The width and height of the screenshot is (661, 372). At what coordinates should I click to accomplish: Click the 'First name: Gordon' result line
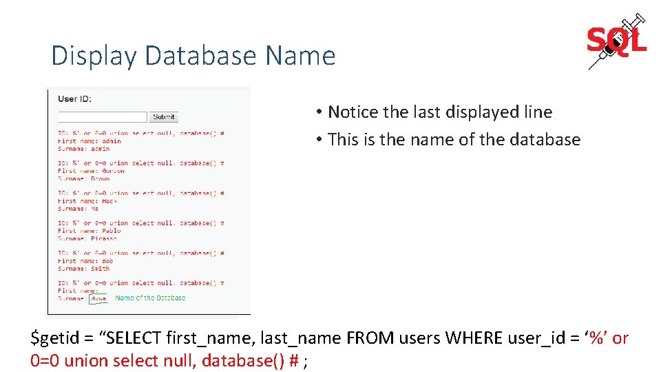pyautogui.click(x=91, y=171)
